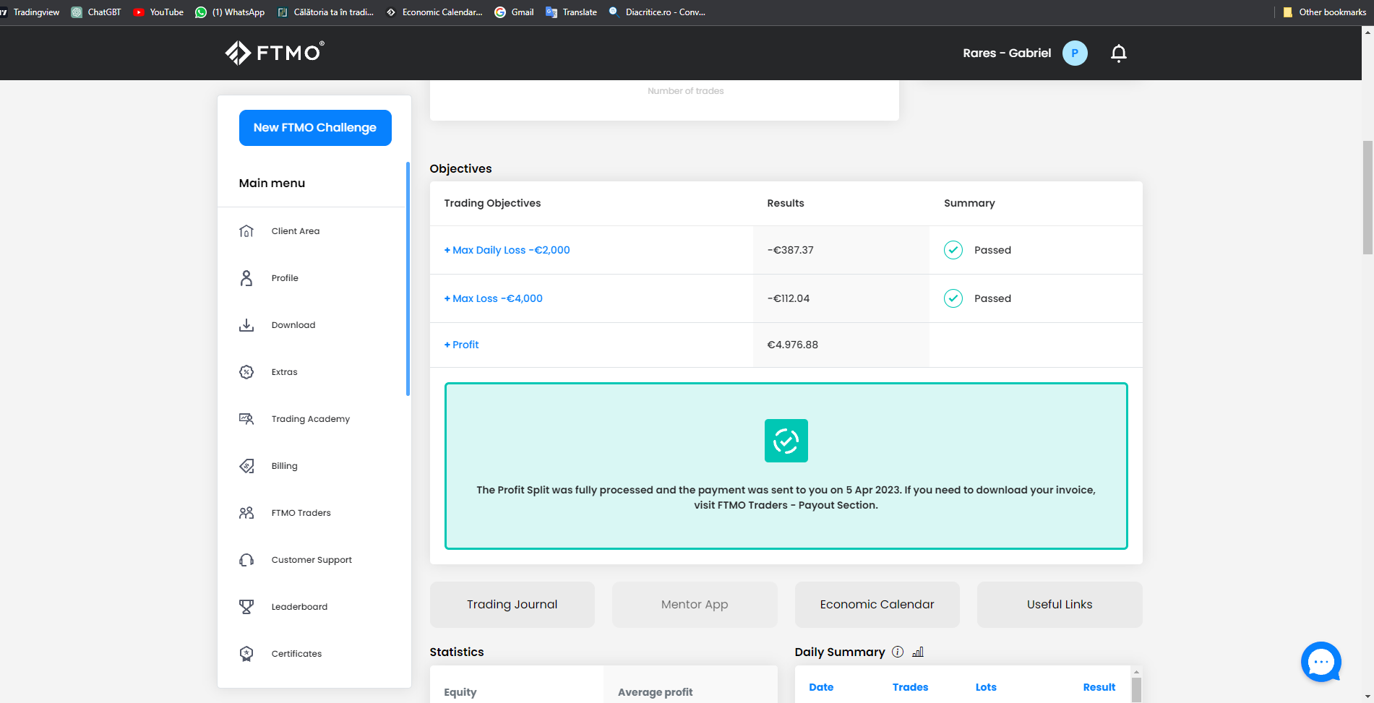Click the Average profit statistics label
The width and height of the screenshot is (1374, 703).
click(655, 692)
